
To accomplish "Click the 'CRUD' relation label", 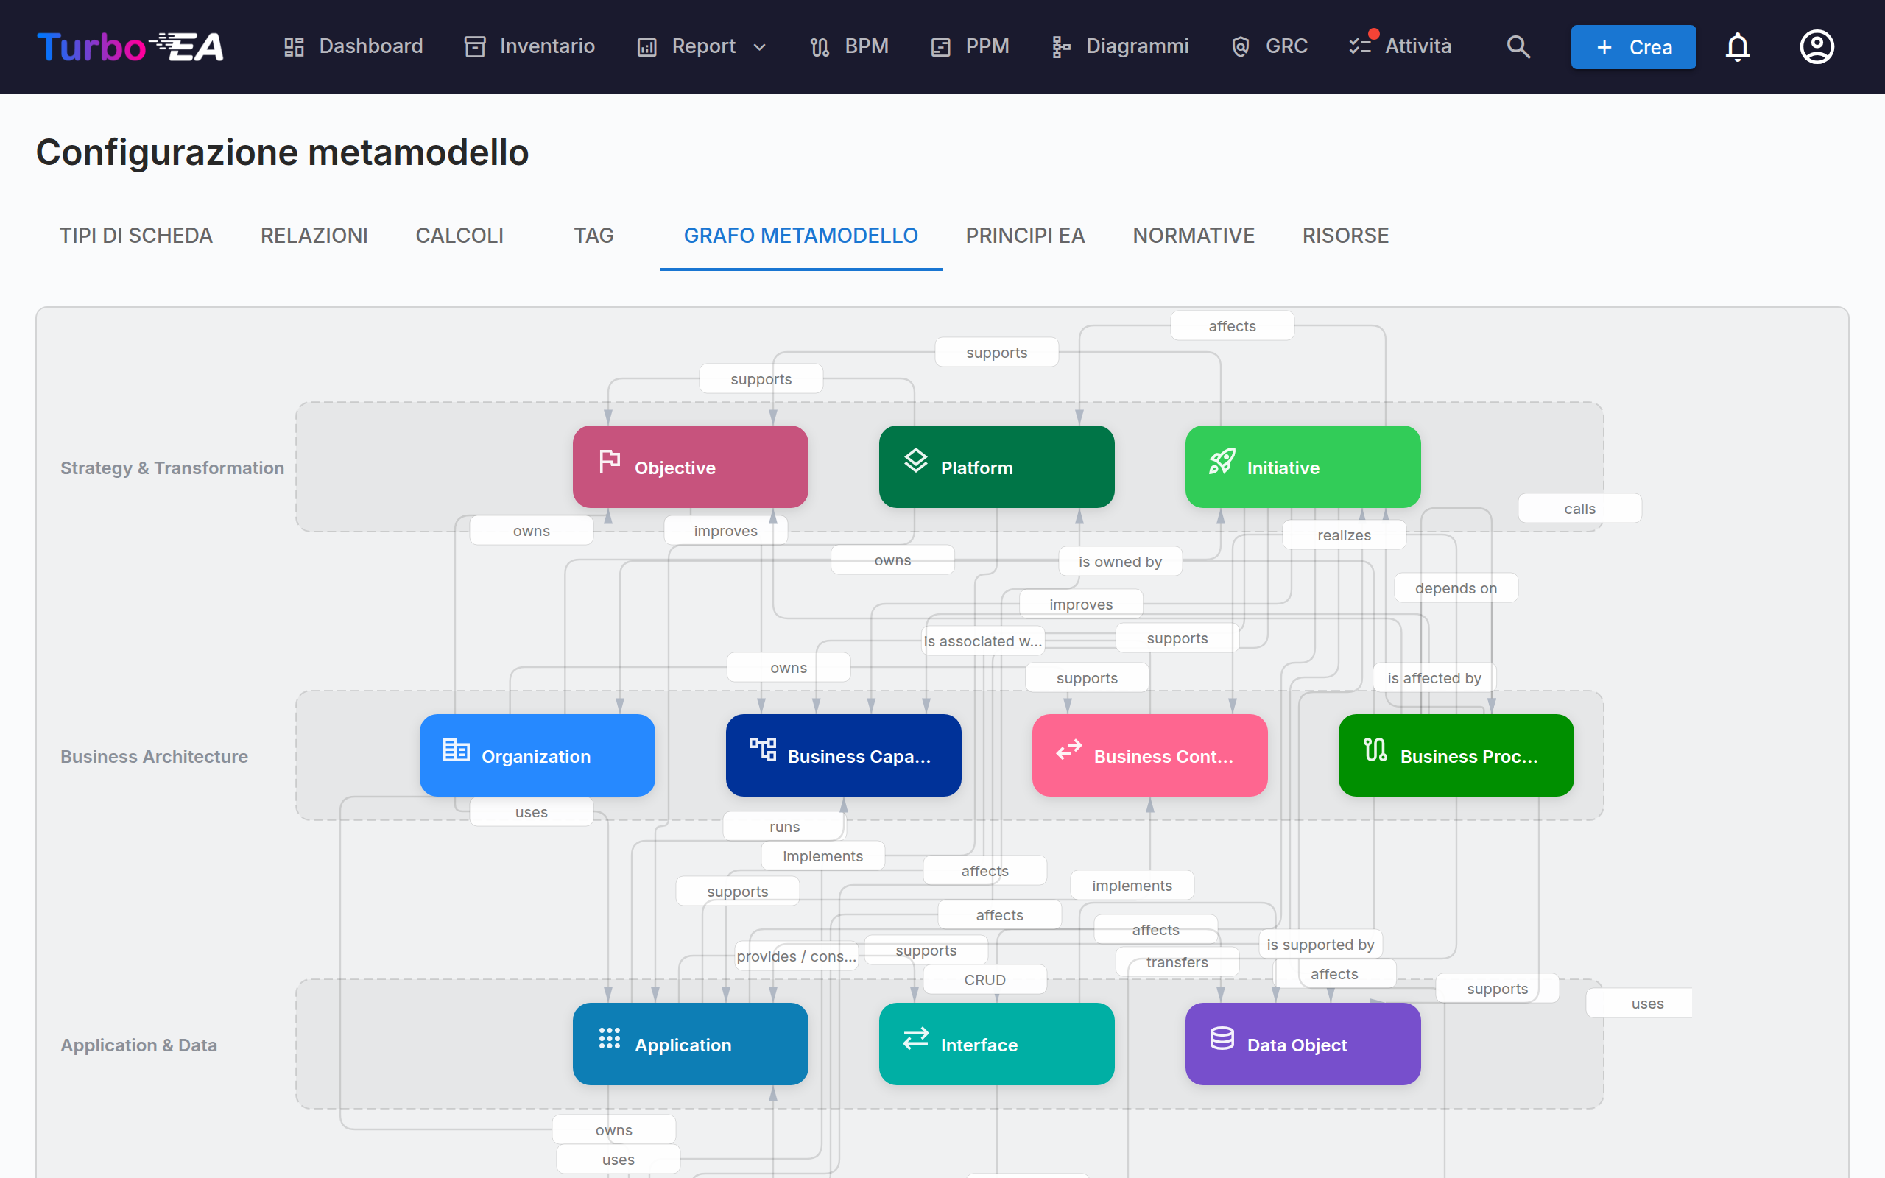I will [984, 980].
